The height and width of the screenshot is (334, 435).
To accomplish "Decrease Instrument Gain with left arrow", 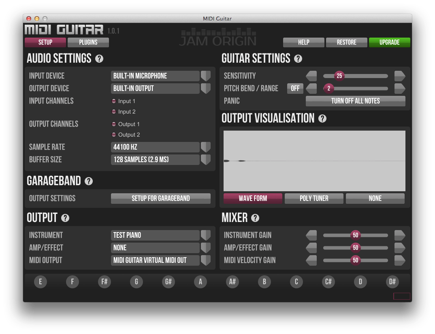I will [x=311, y=235].
